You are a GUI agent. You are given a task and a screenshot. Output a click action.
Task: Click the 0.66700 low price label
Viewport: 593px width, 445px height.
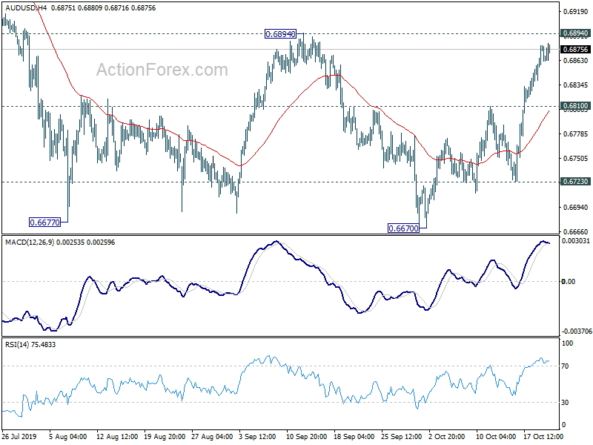(403, 228)
